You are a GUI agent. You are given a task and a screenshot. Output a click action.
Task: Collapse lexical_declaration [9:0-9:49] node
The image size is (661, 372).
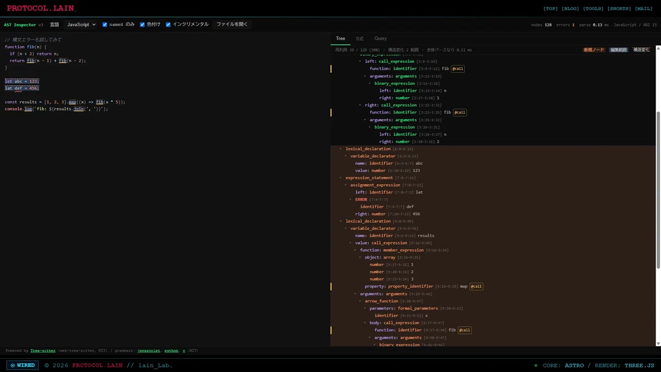[341, 221]
